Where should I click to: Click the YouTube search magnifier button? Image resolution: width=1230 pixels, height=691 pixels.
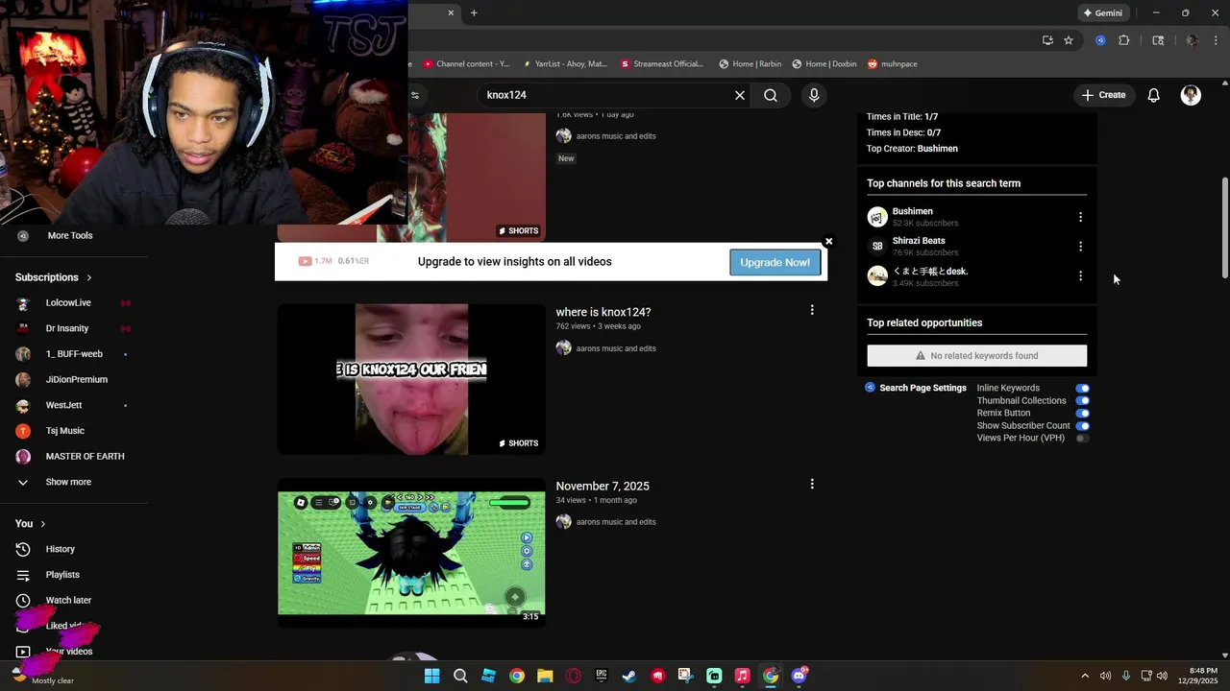[771, 95]
